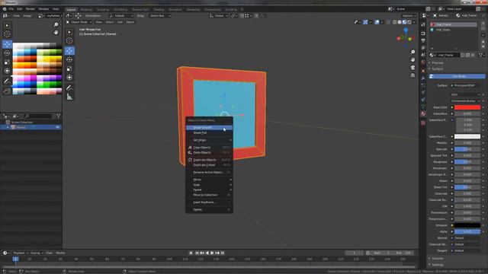Click the pan hand icon in the image editor
The height and width of the screenshot is (274, 488).
pyautogui.click(x=56, y=32)
